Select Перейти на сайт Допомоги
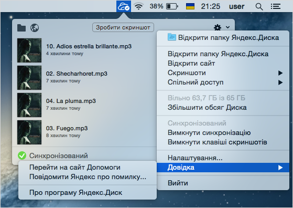The width and height of the screenshot is (293, 208). 88,168
